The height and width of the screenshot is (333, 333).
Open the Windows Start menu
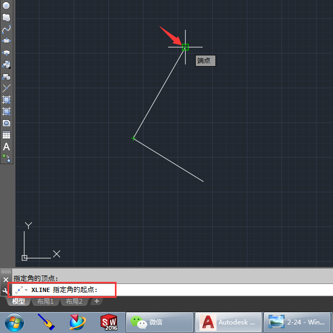14,322
